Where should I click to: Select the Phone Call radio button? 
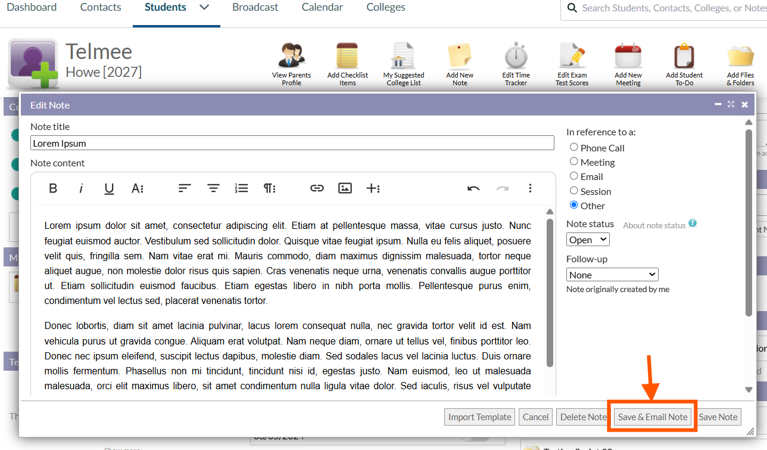tap(574, 147)
